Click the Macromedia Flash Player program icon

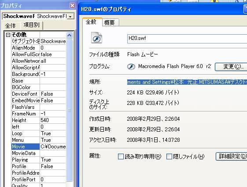click(x=131, y=67)
